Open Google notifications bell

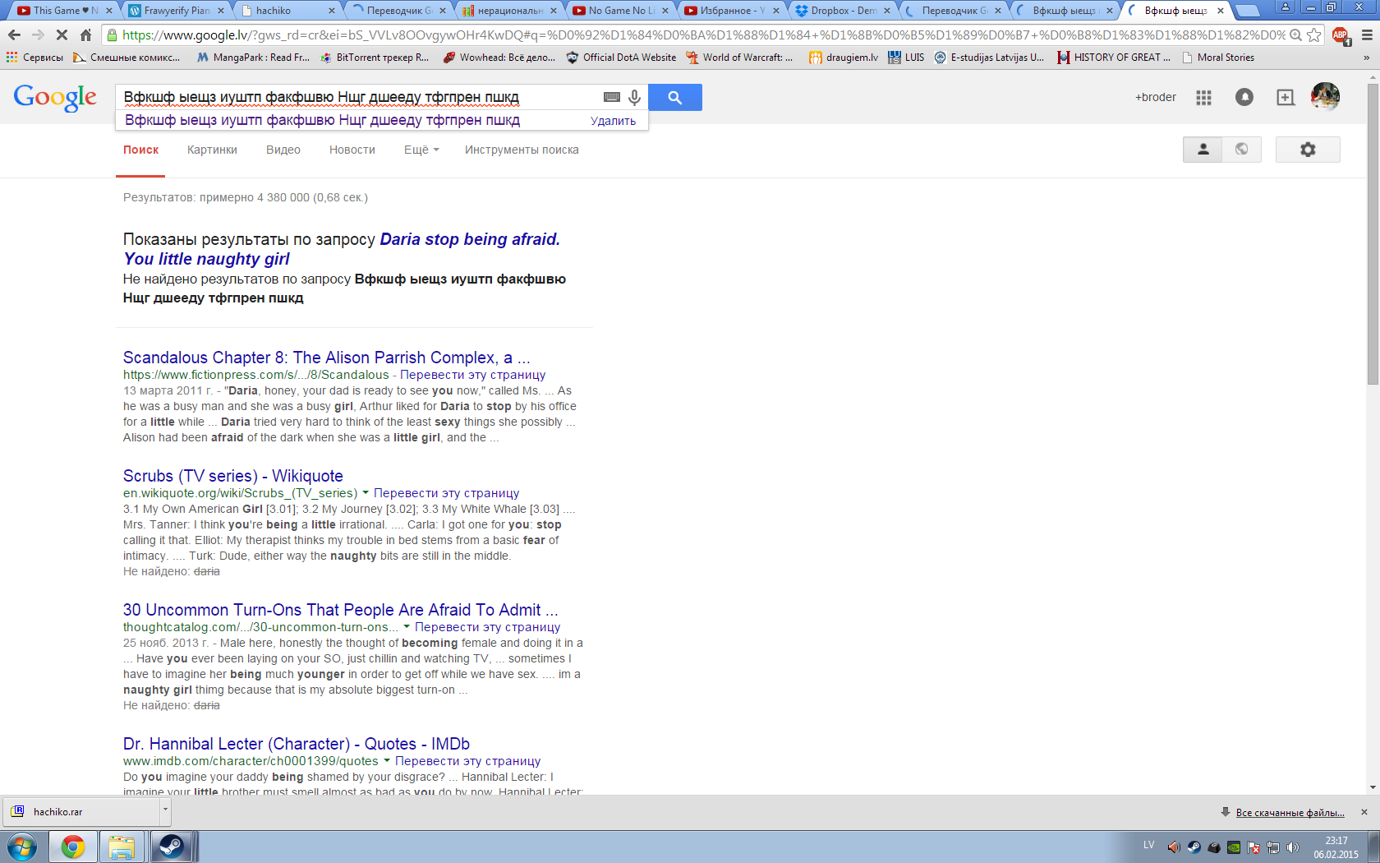(x=1244, y=97)
